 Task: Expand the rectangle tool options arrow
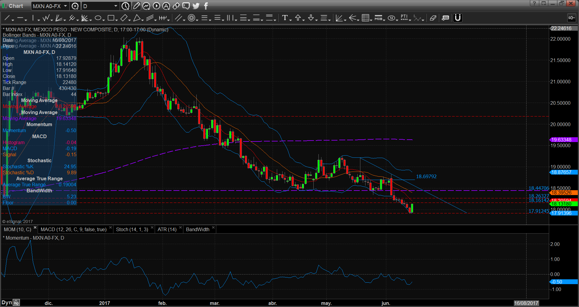[116, 20]
